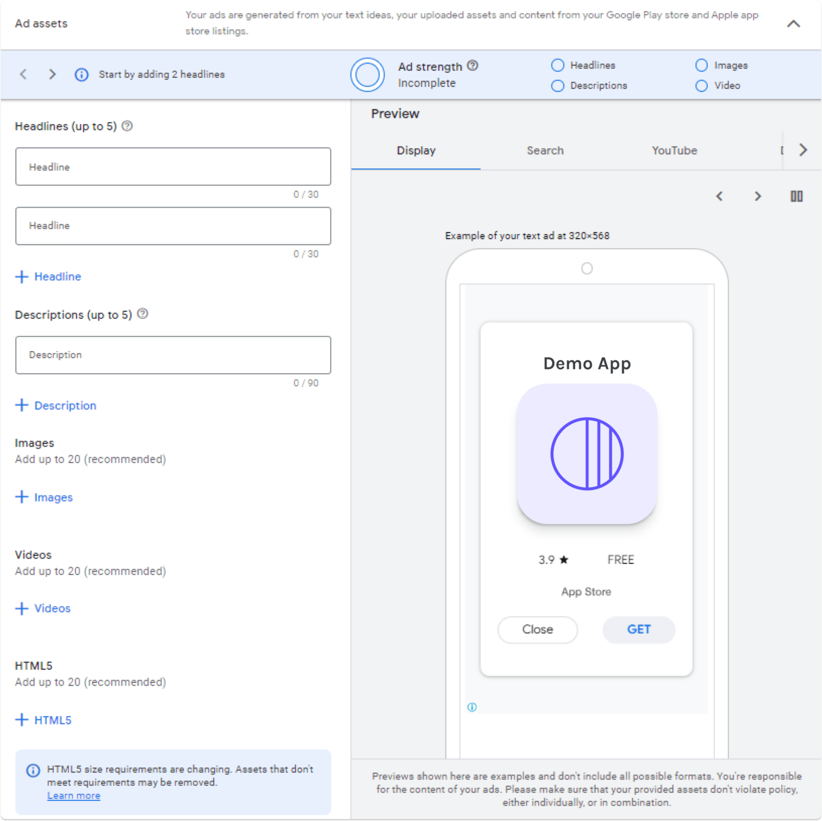Collapse the Ad assets section
The image size is (822, 821).
[793, 23]
